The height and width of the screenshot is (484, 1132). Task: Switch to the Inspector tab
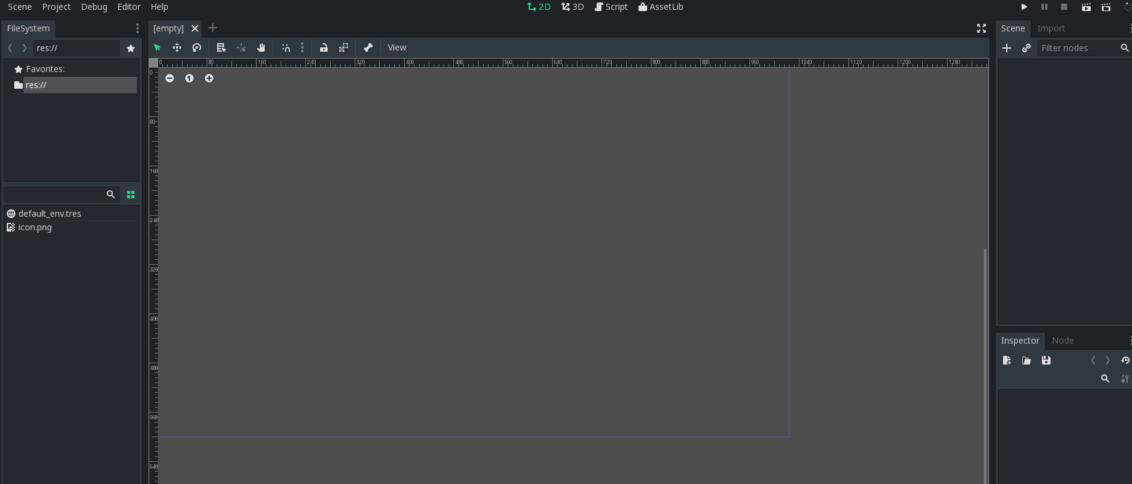point(1020,341)
